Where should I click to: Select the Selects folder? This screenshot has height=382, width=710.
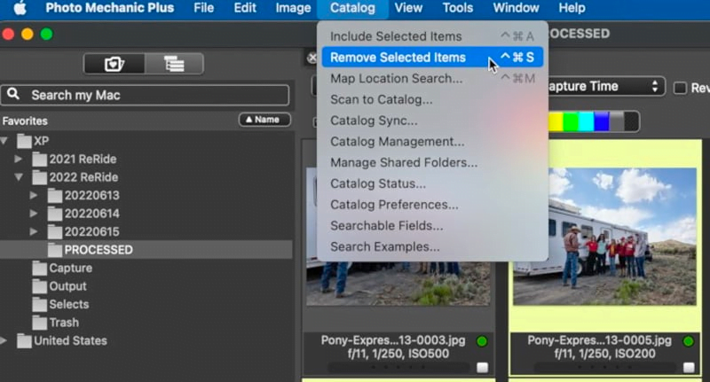point(60,304)
